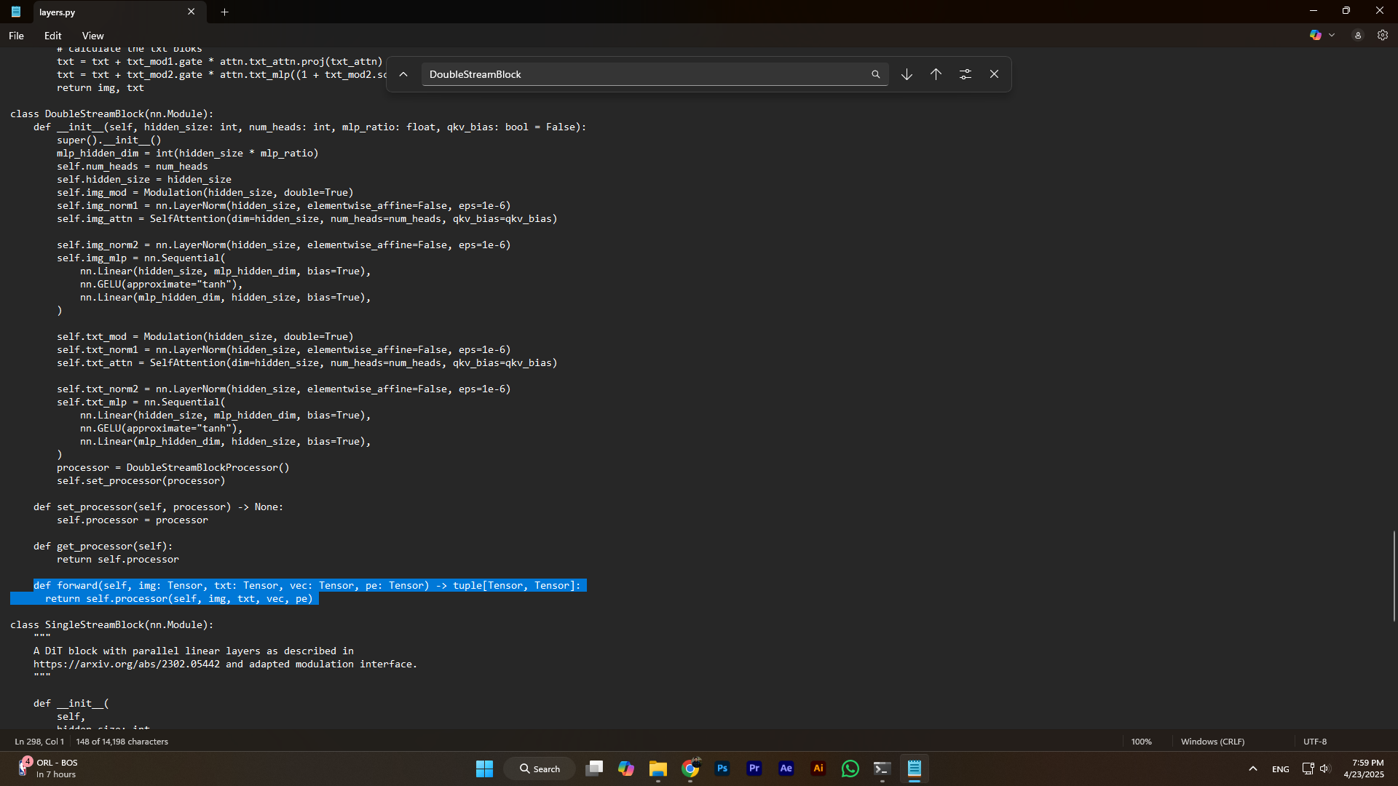Click the account profile icon
This screenshot has height=786, width=1398.
tap(1358, 35)
